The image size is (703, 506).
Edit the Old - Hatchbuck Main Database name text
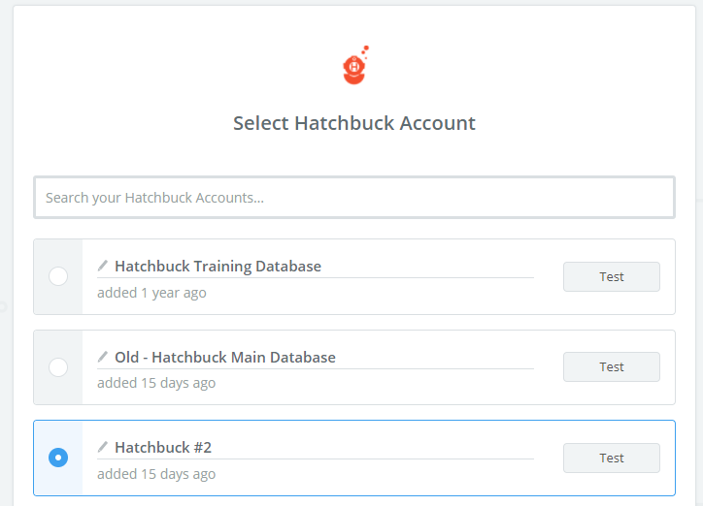pyautogui.click(x=225, y=358)
